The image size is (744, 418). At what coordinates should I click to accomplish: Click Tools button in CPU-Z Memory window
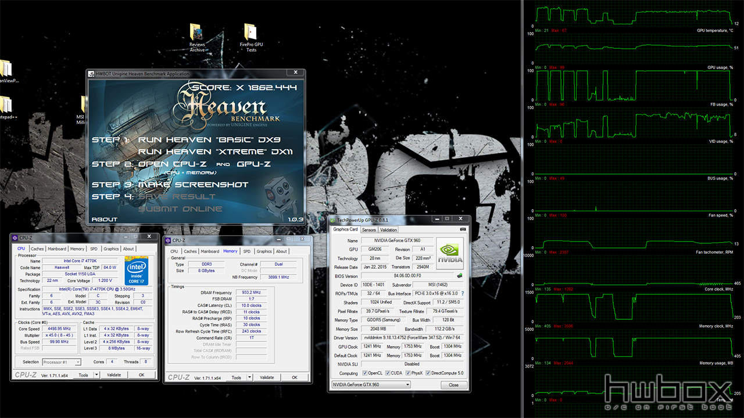point(237,377)
